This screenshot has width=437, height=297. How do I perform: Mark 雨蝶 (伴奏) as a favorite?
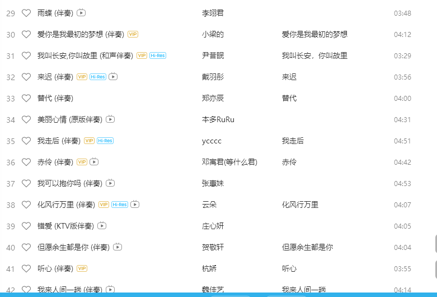26,13
